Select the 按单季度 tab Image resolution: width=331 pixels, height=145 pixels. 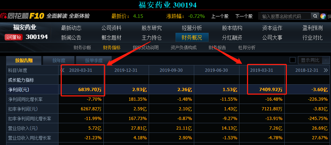[94, 60]
